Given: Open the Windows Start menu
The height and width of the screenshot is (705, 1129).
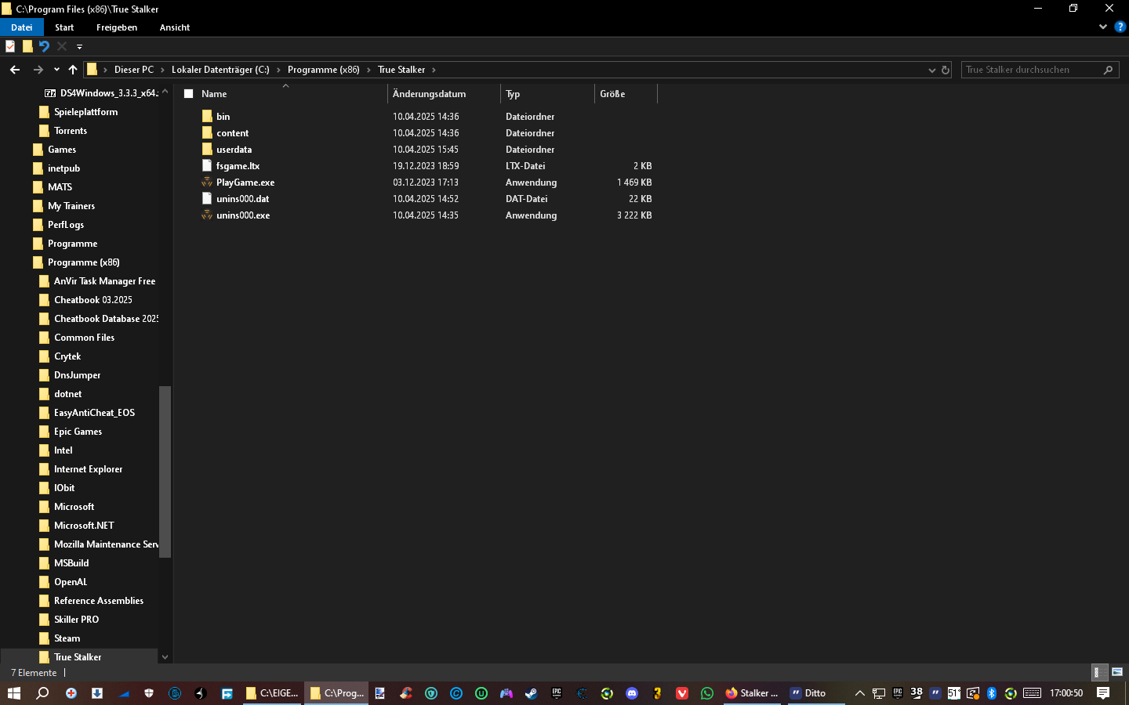Looking at the screenshot, I should (14, 693).
